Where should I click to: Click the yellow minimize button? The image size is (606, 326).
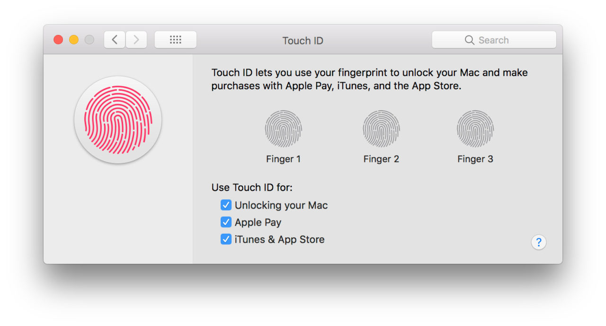[74, 40]
